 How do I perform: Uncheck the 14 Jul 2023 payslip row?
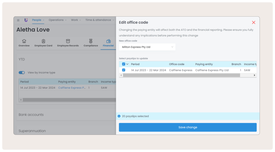click(124, 70)
